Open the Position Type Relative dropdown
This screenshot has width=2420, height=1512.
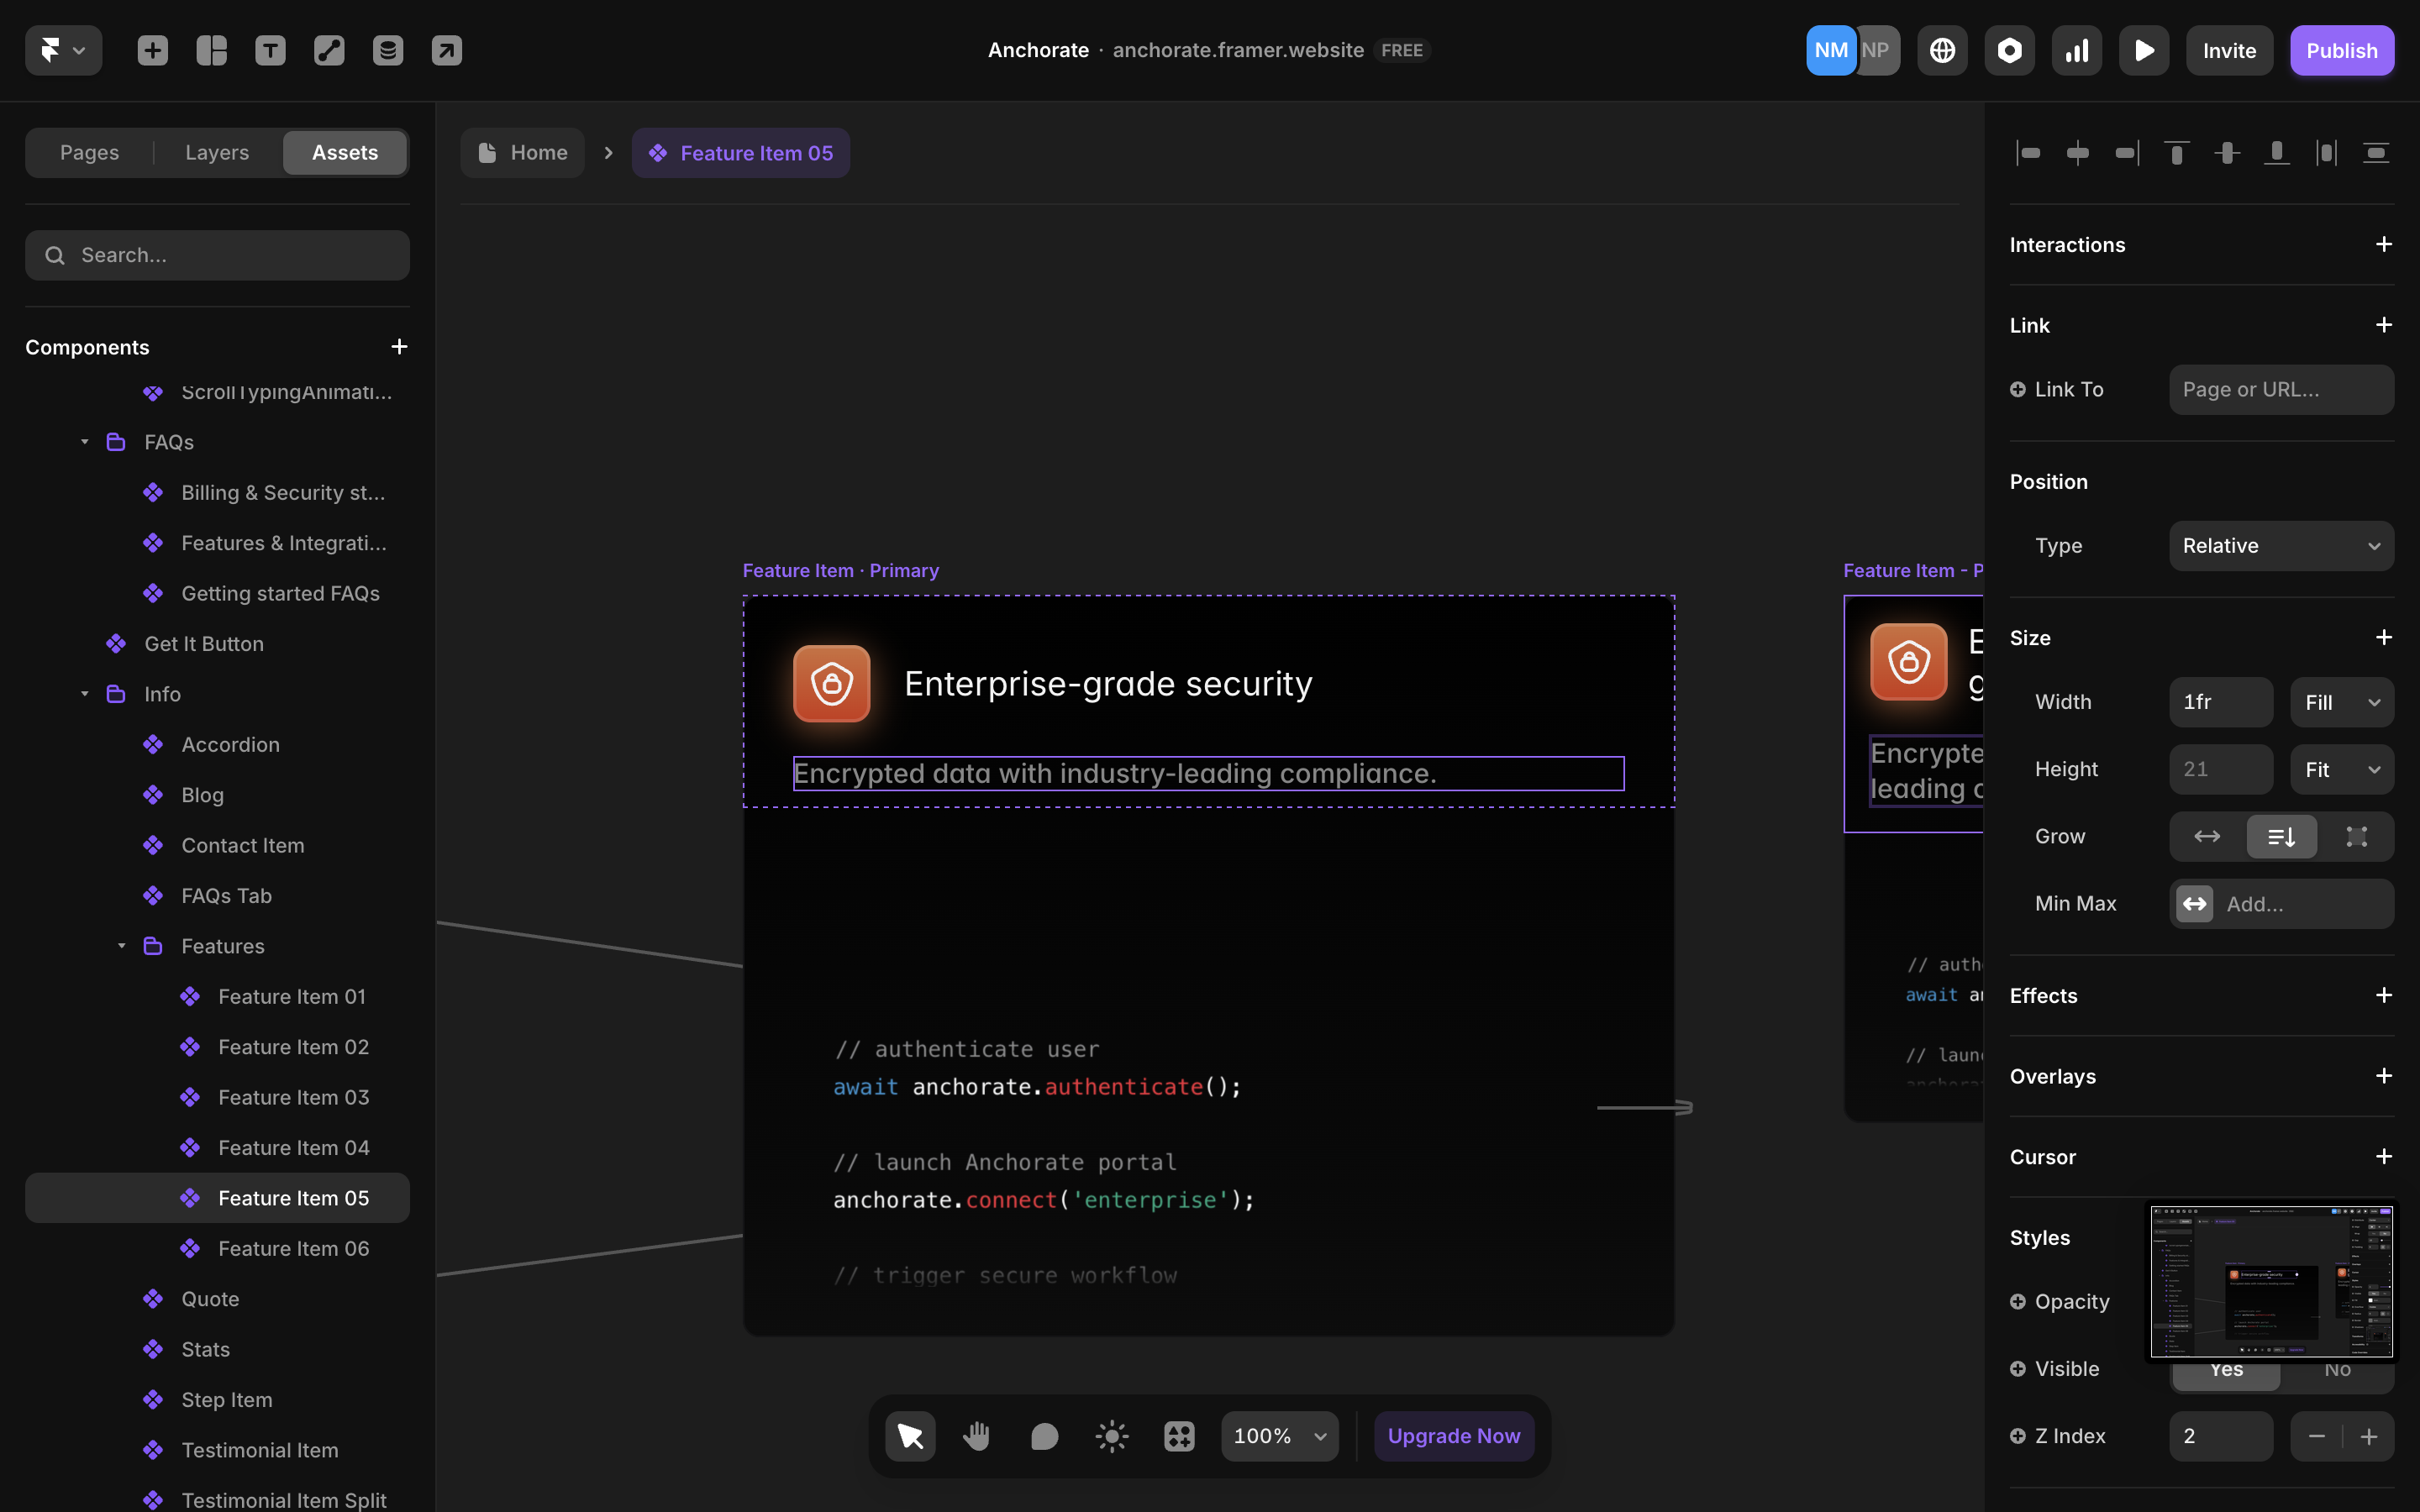click(2280, 546)
